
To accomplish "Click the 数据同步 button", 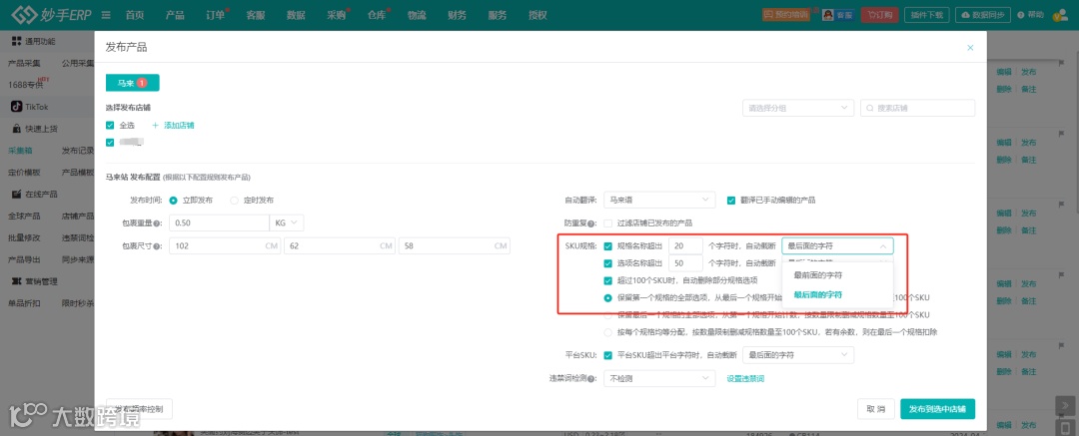I will click(x=983, y=14).
